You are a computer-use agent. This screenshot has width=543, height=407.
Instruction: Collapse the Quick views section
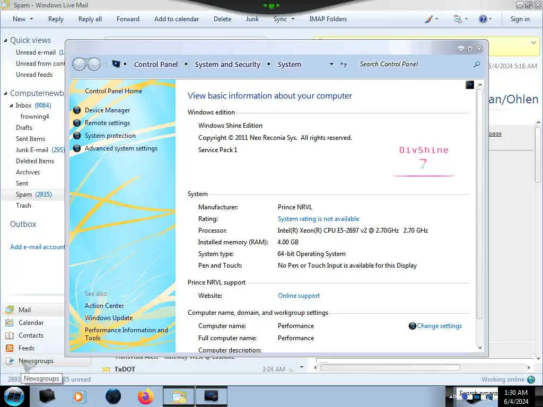[5, 40]
